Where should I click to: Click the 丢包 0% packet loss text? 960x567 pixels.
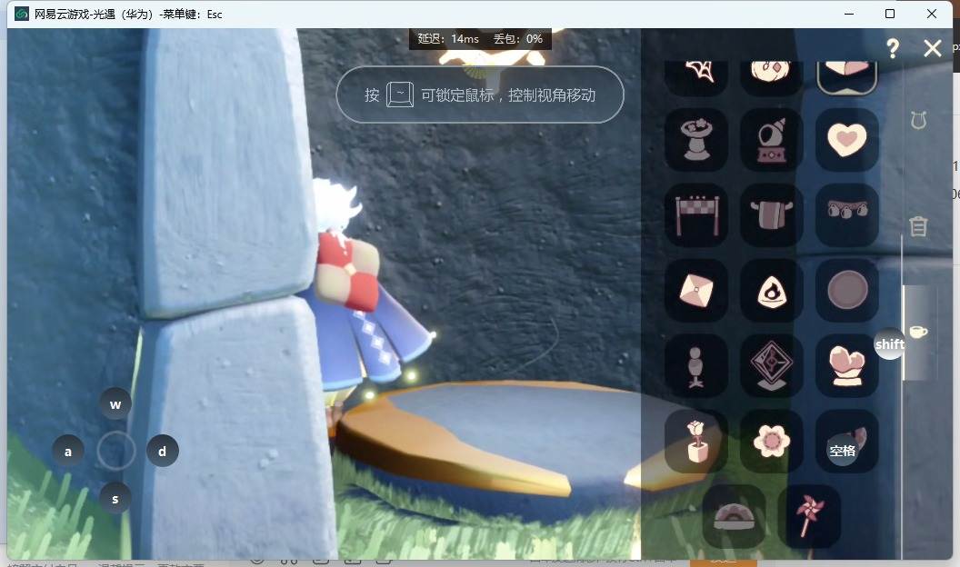(518, 38)
